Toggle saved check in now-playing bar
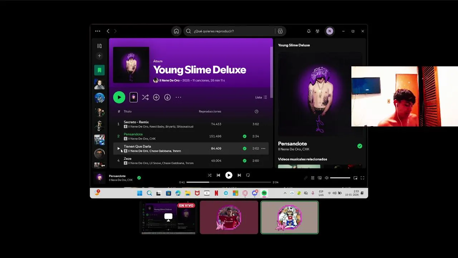This screenshot has height=258, width=458. tap(139, 178)
